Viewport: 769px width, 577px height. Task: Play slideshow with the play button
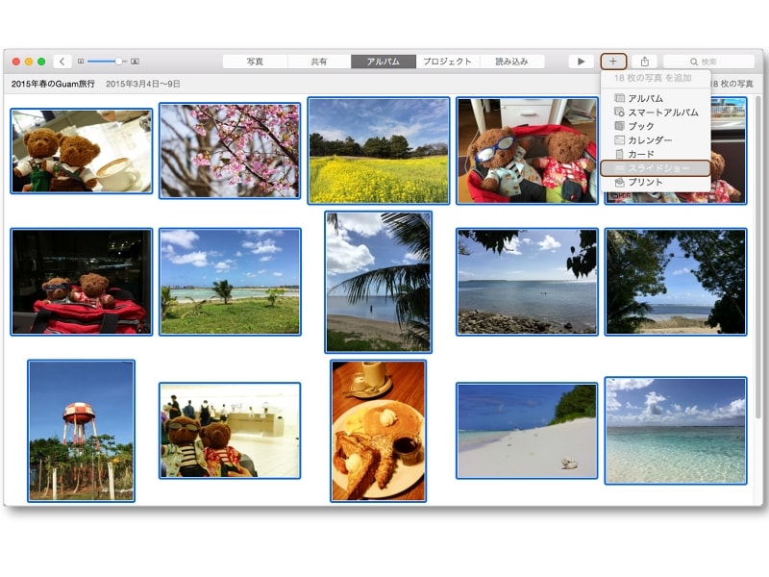(x=581, y=62)
